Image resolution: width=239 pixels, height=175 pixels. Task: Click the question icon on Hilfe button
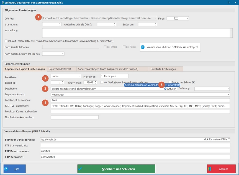tap(6, 169)
